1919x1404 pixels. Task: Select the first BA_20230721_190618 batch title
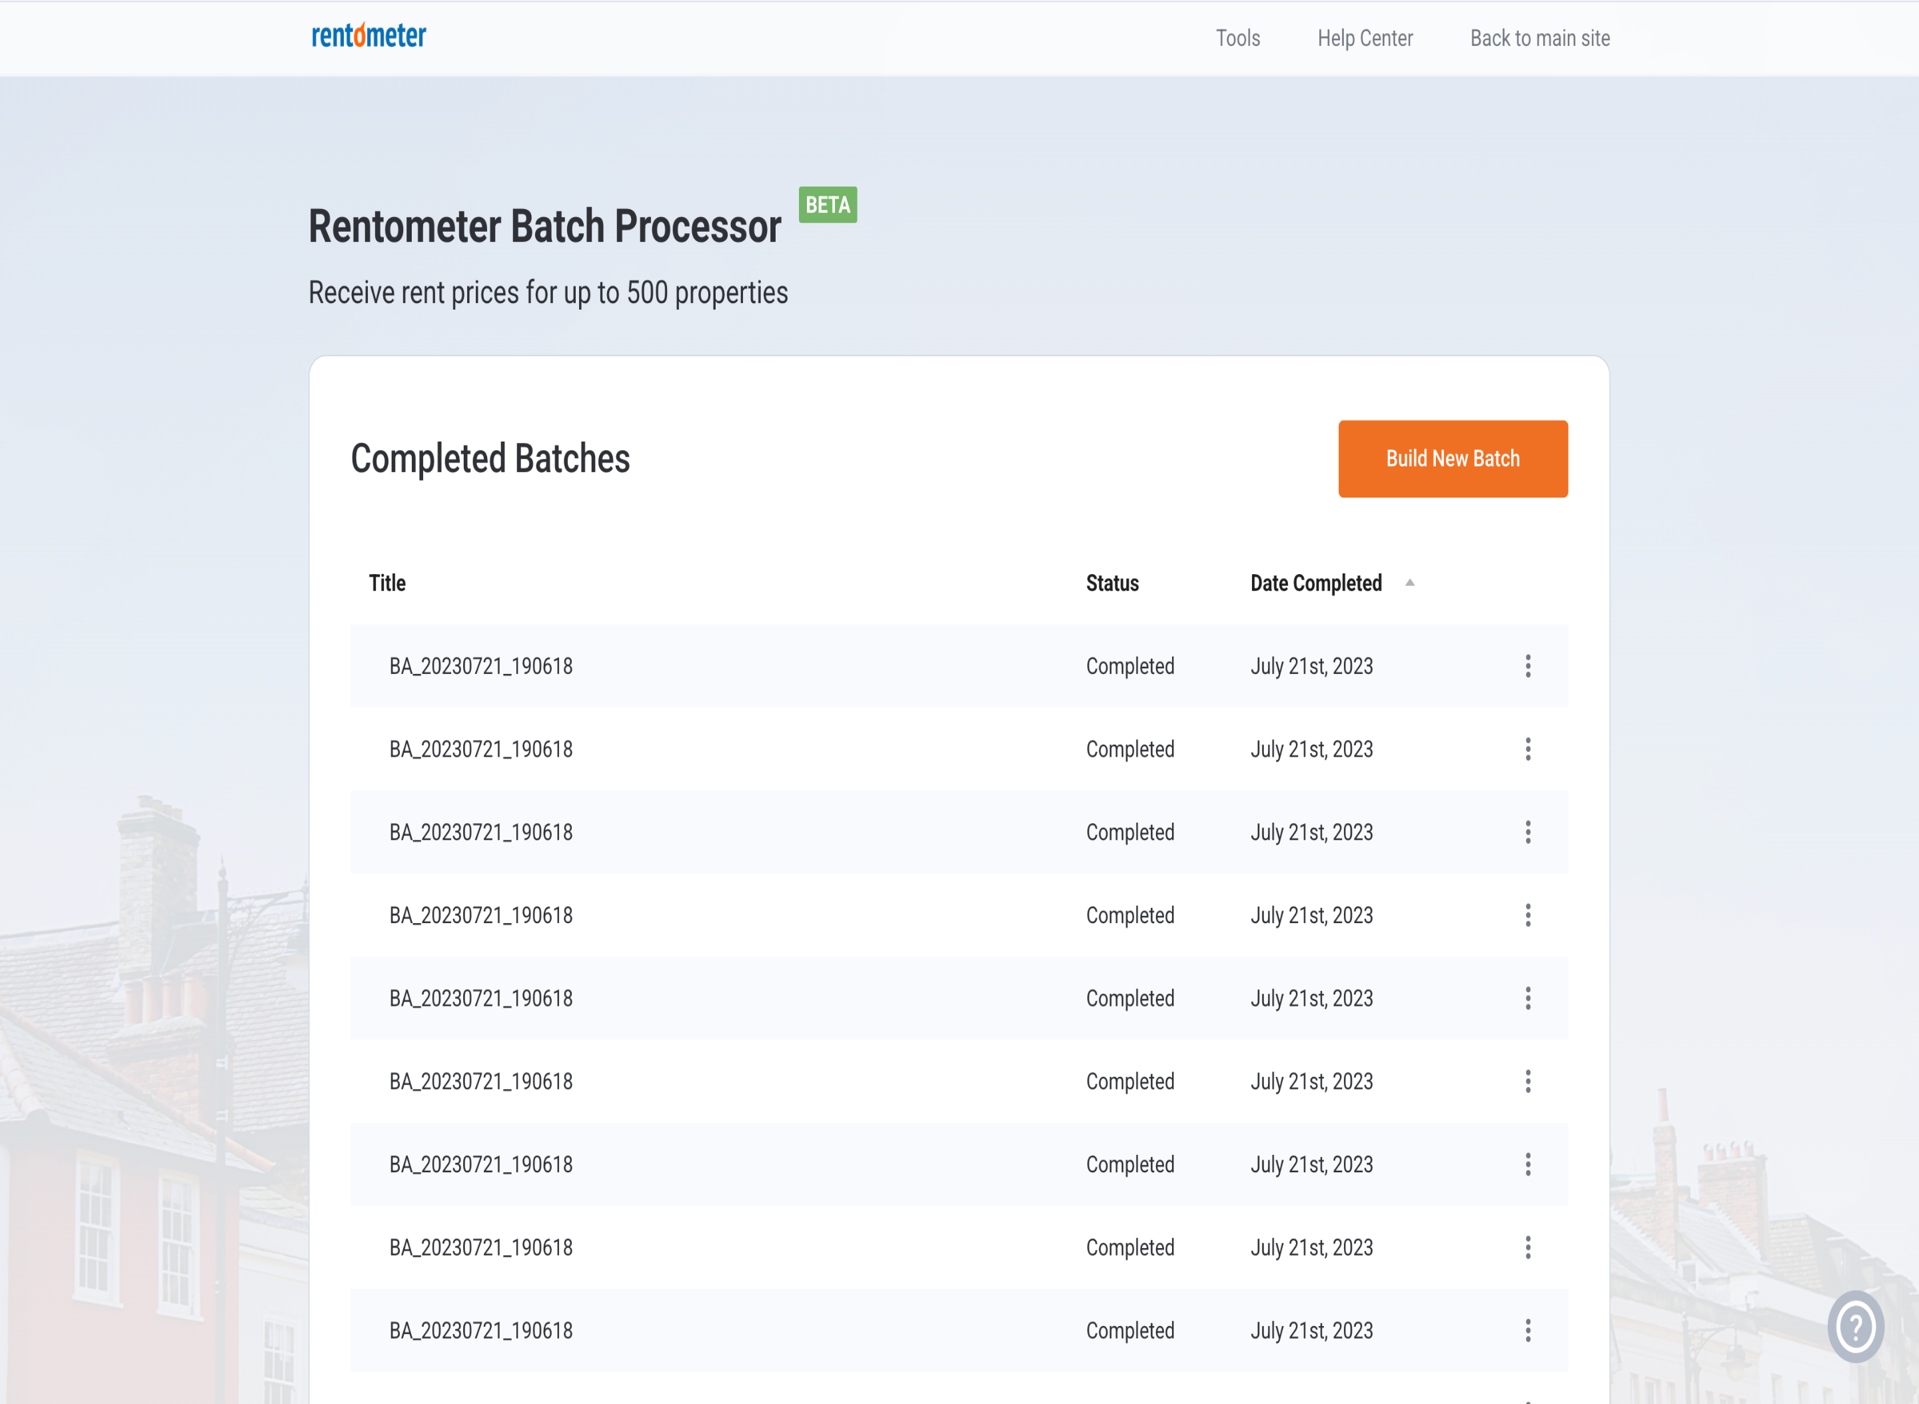click(x=480, y=665)
